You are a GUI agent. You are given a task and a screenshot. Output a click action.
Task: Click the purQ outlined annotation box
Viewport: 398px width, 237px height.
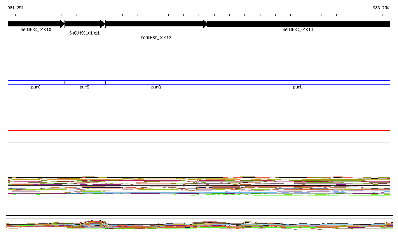click(156, 82)
